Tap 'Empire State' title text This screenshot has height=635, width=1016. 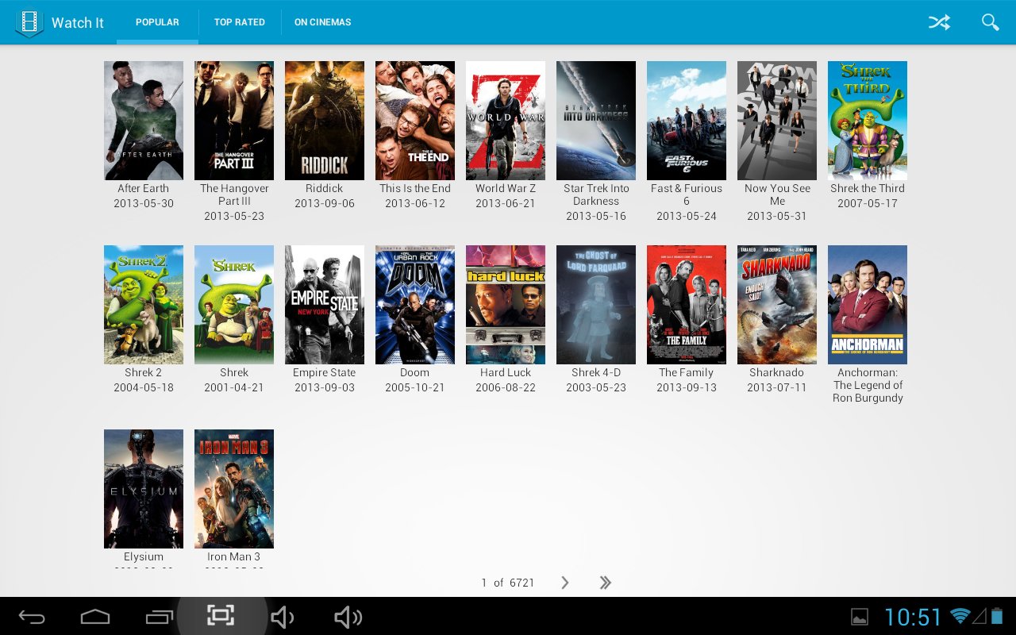tap(325, 372)
